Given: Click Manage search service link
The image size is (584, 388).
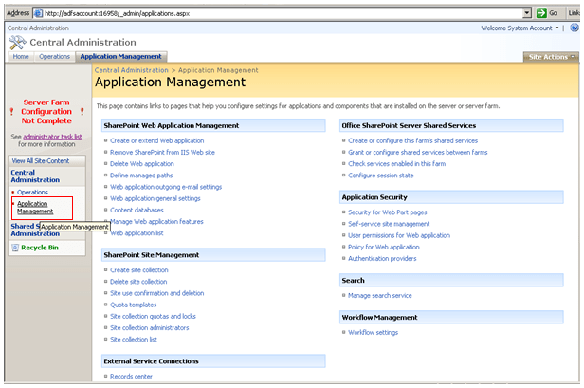Looking at the screenshot, I should (x=379, y=296).
